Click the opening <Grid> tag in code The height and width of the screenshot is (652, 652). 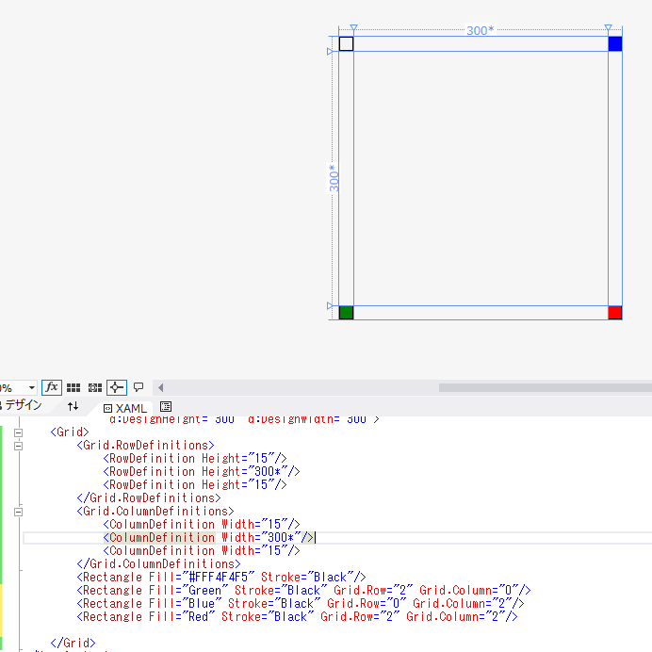(70, 432)
